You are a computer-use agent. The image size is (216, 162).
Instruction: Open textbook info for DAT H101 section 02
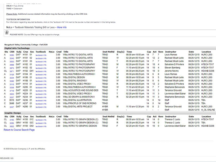41,58
